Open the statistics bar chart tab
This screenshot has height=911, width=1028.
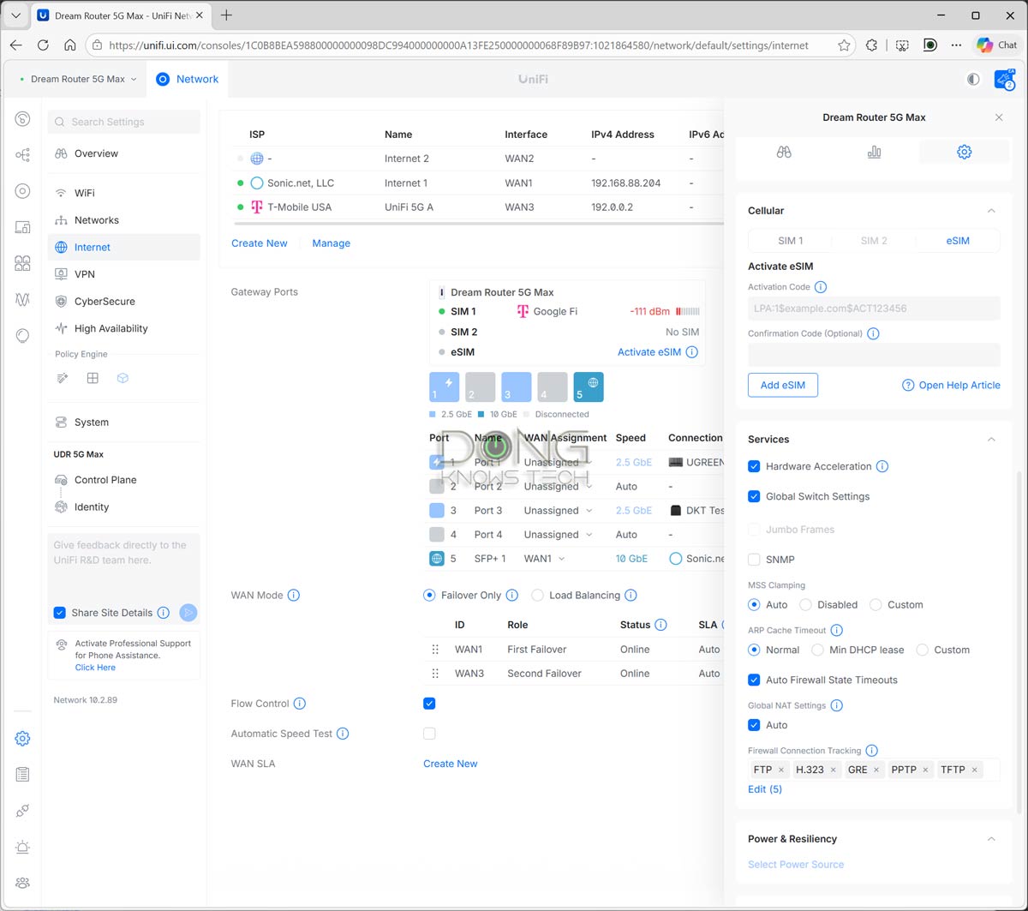(x=874, y=152)
